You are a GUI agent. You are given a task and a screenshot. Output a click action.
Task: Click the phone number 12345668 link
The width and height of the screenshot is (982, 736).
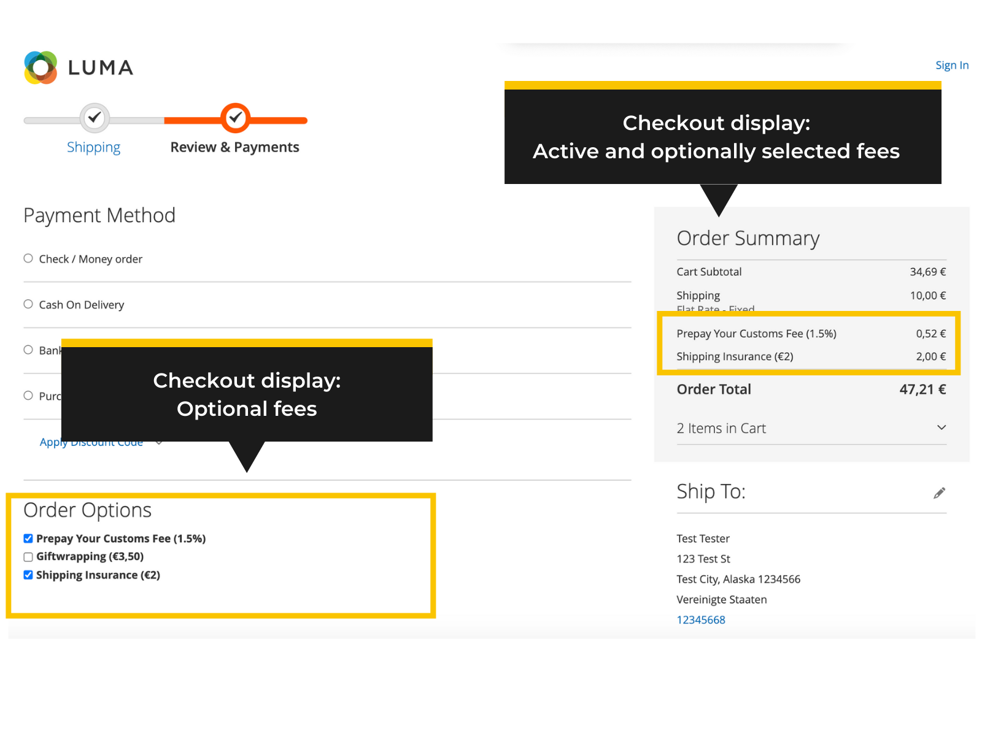click(701, 619)
